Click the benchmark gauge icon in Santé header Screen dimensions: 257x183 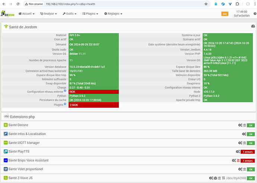tap(253, 26)
